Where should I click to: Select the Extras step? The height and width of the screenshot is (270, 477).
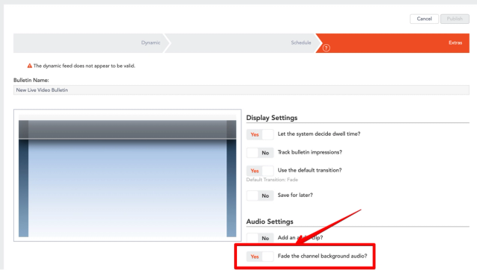pos(393,43)
